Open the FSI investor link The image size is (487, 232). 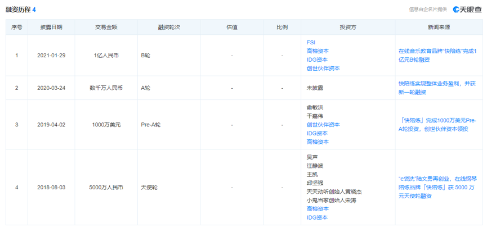[311, 43]
